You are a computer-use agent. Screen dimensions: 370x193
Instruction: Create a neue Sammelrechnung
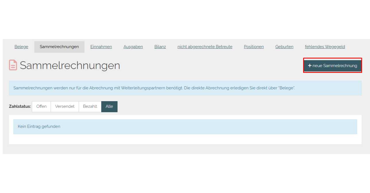(332, 66)
